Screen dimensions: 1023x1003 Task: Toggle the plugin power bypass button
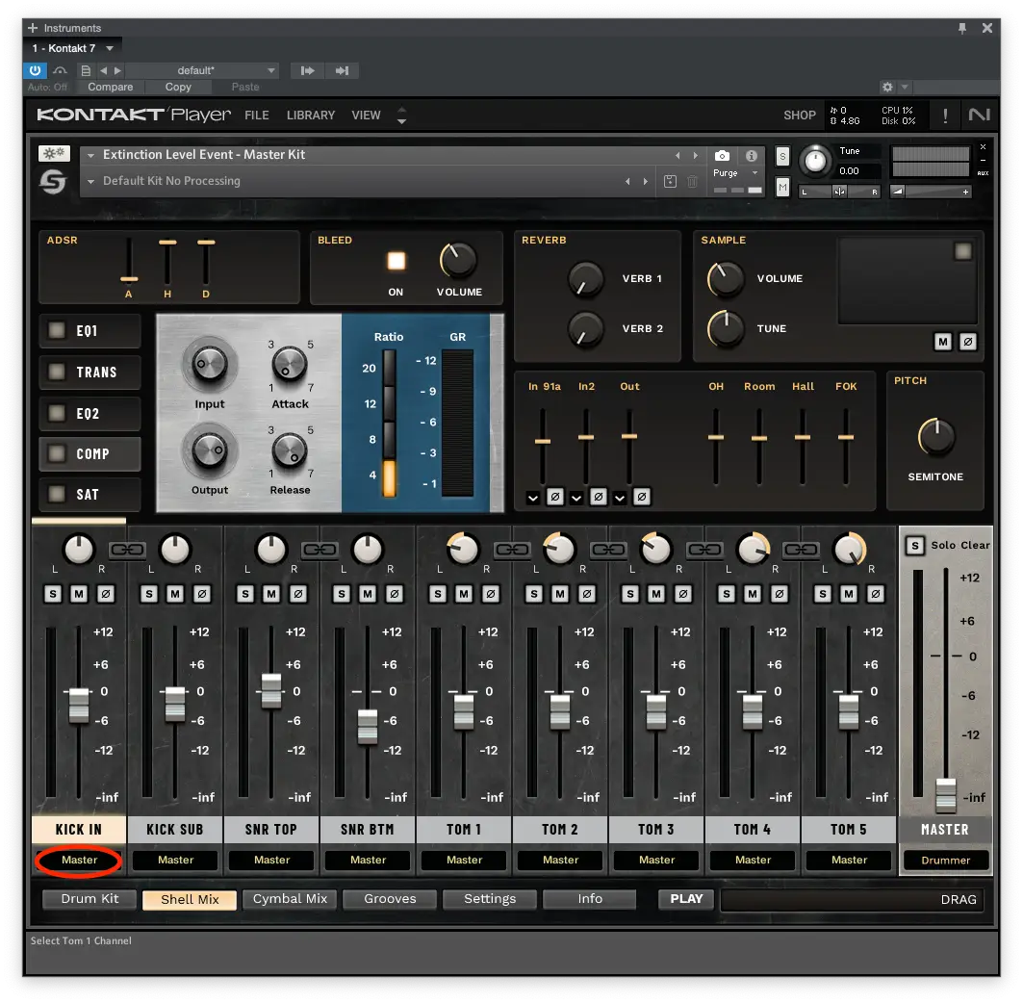point(36,70)
